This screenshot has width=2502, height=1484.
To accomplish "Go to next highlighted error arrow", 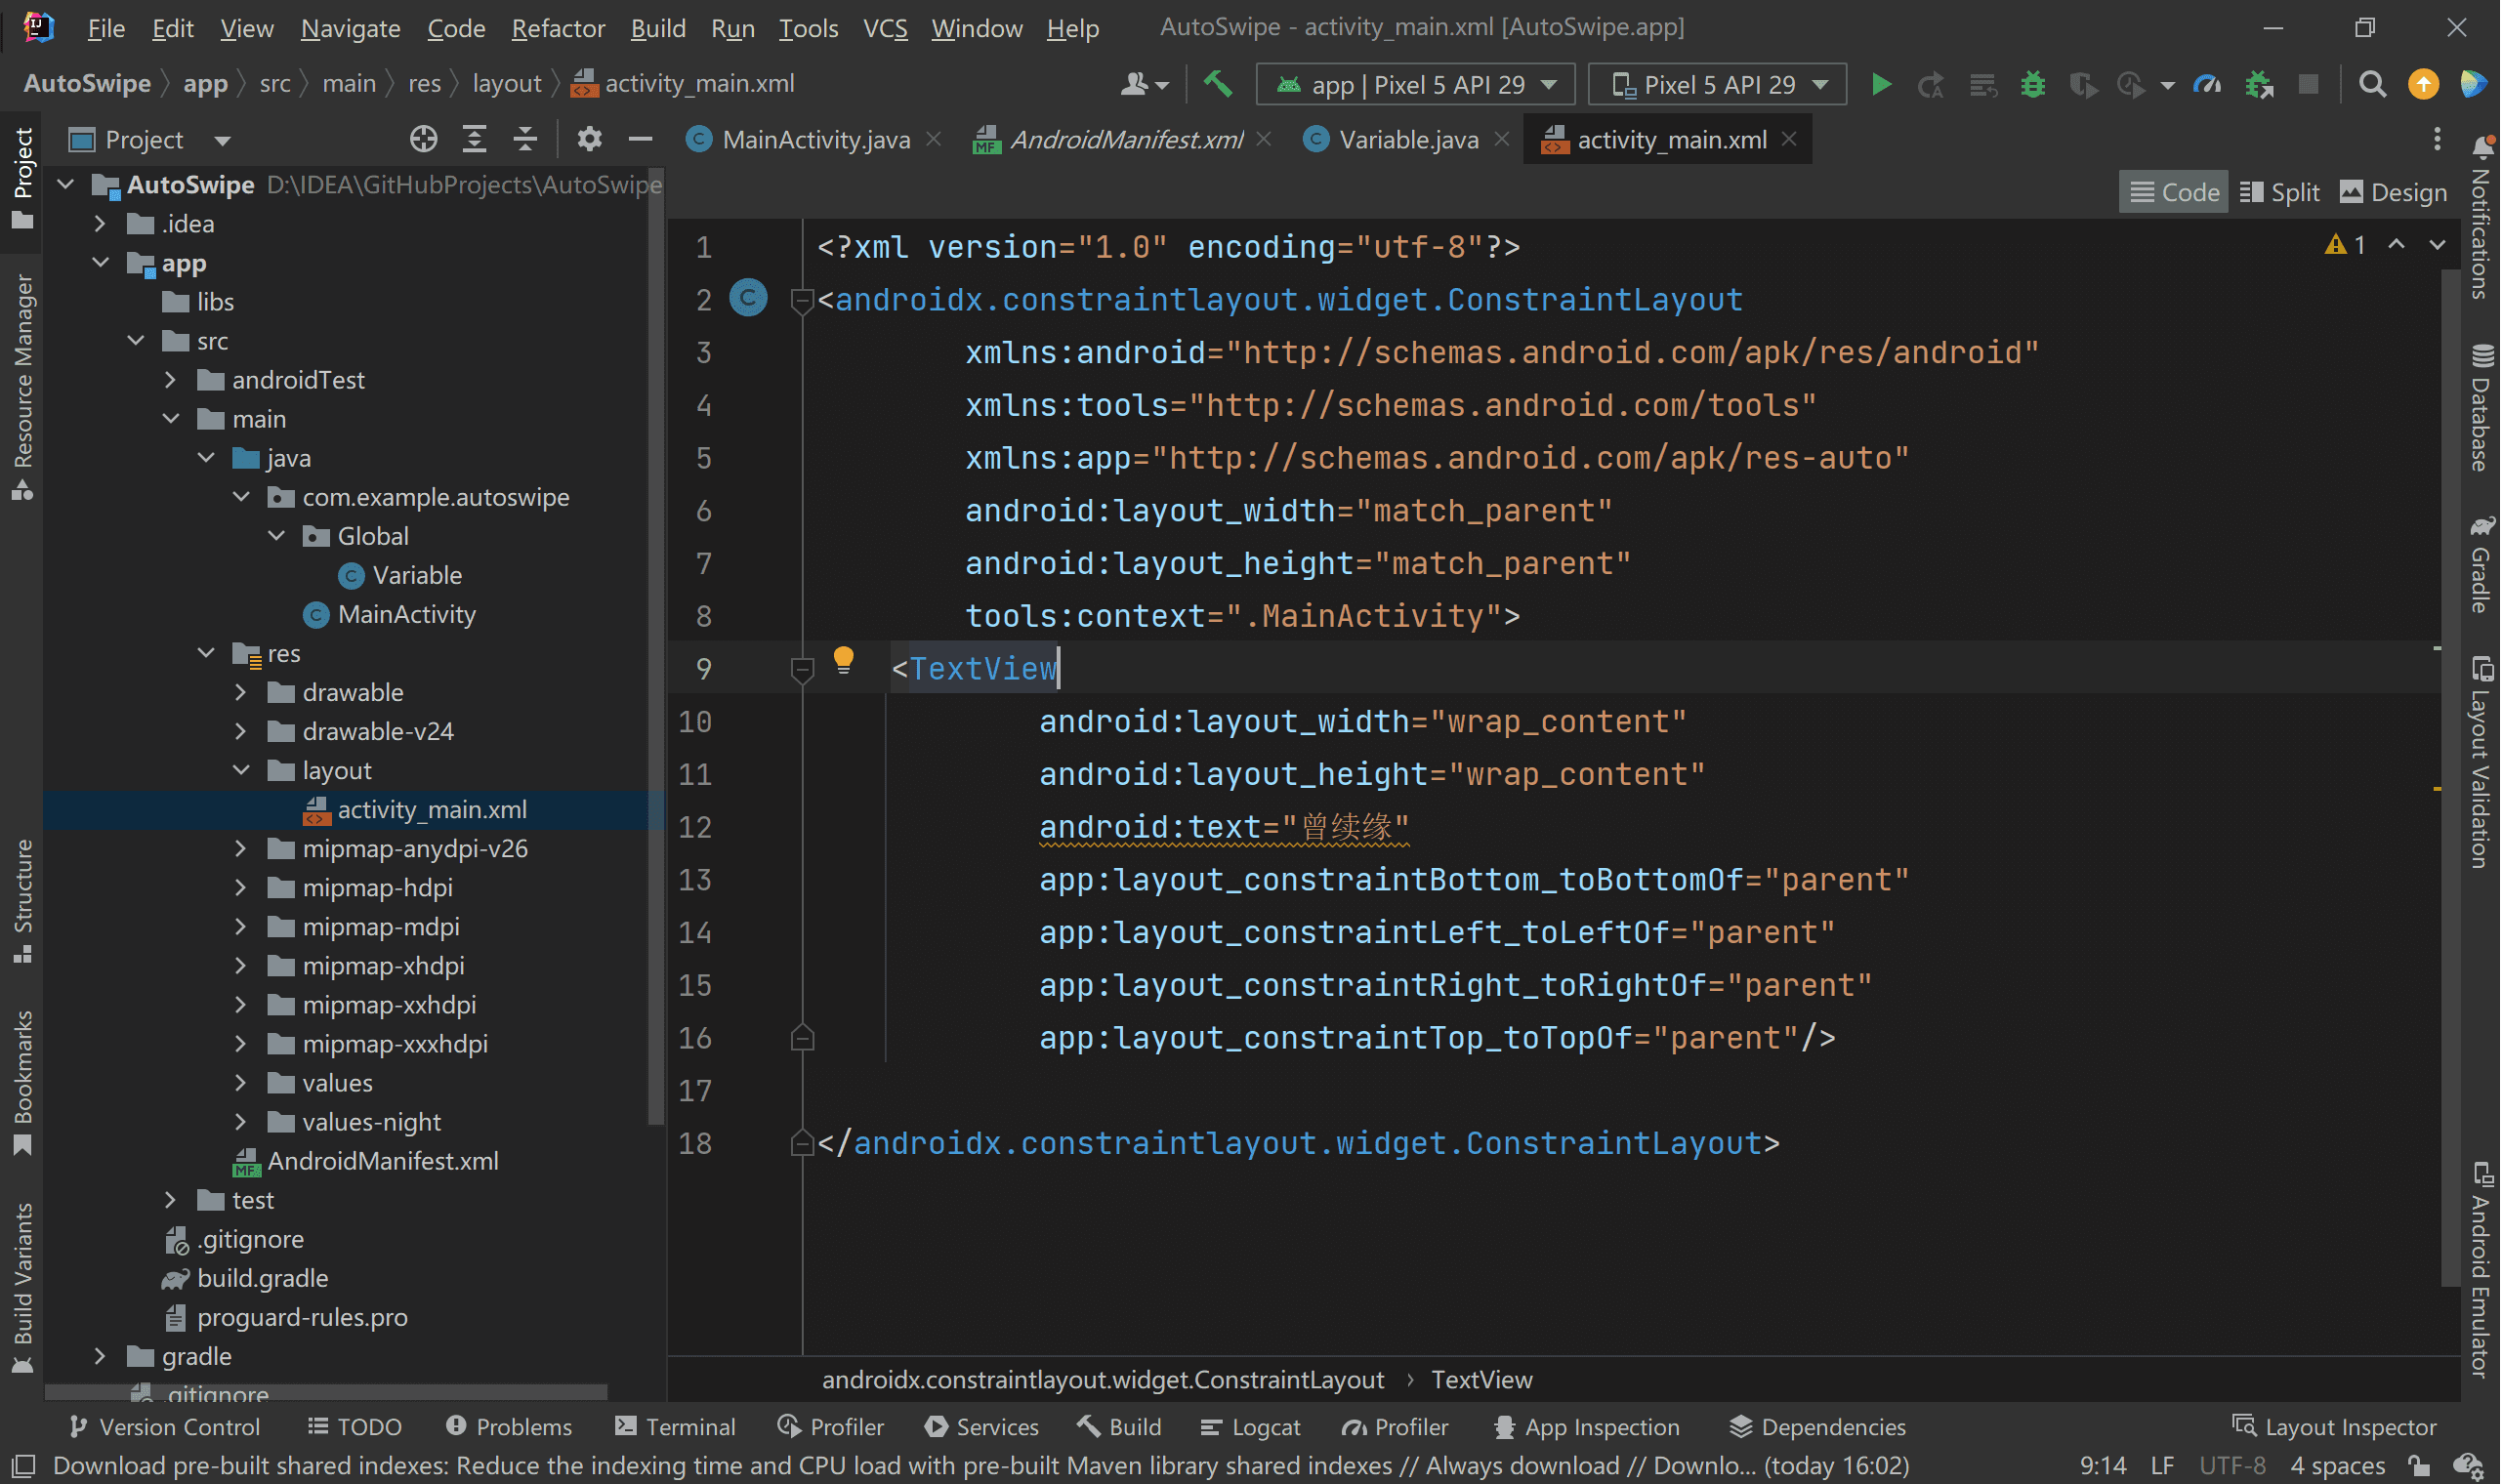I will (x=2437, y=244).
